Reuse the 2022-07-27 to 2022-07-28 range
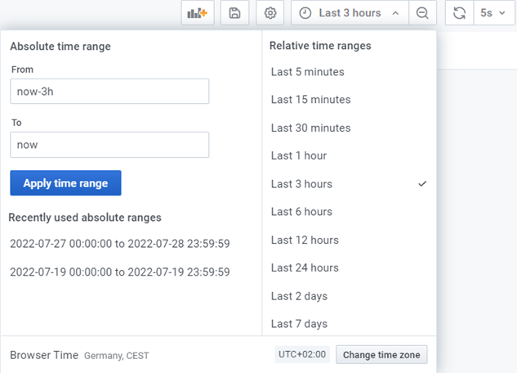The height and width of the screenshot is (373, 517). [x=120, y=244]
